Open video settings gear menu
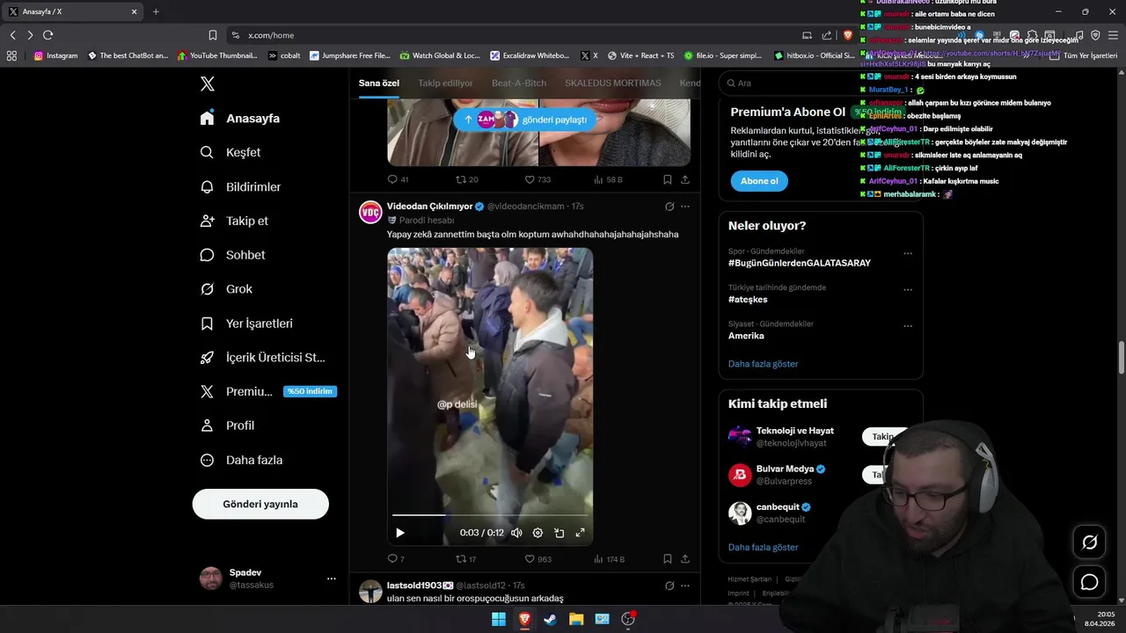Image resolution: width=1126 pixels, height=633 pixels. 537,533
